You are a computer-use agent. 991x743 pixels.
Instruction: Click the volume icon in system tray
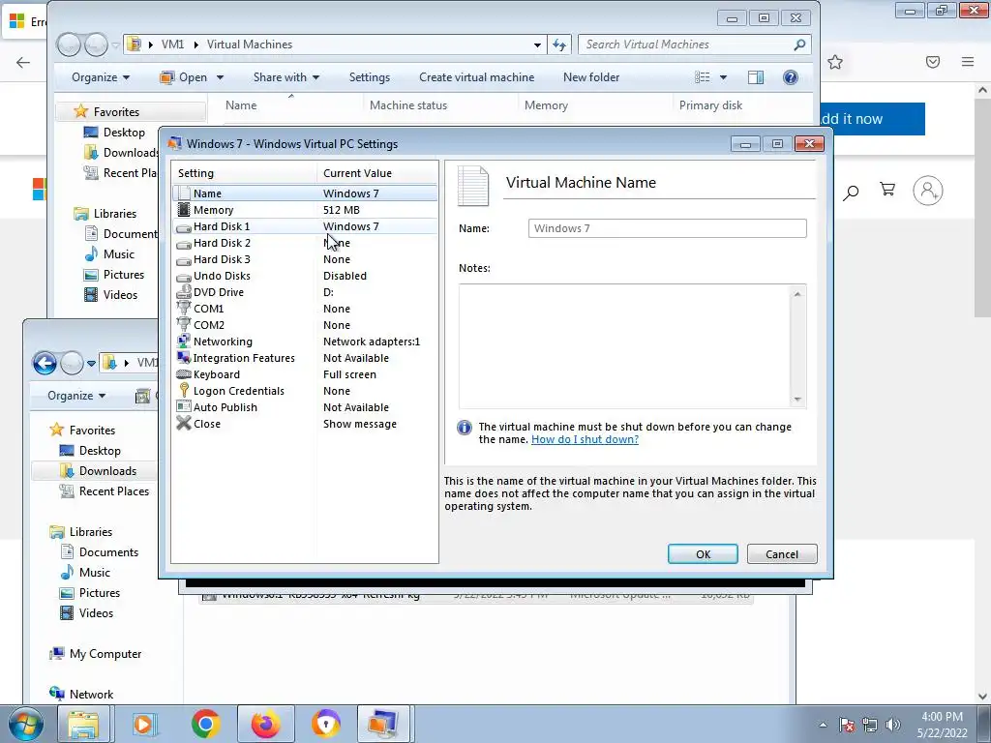(x=893, y=726)
